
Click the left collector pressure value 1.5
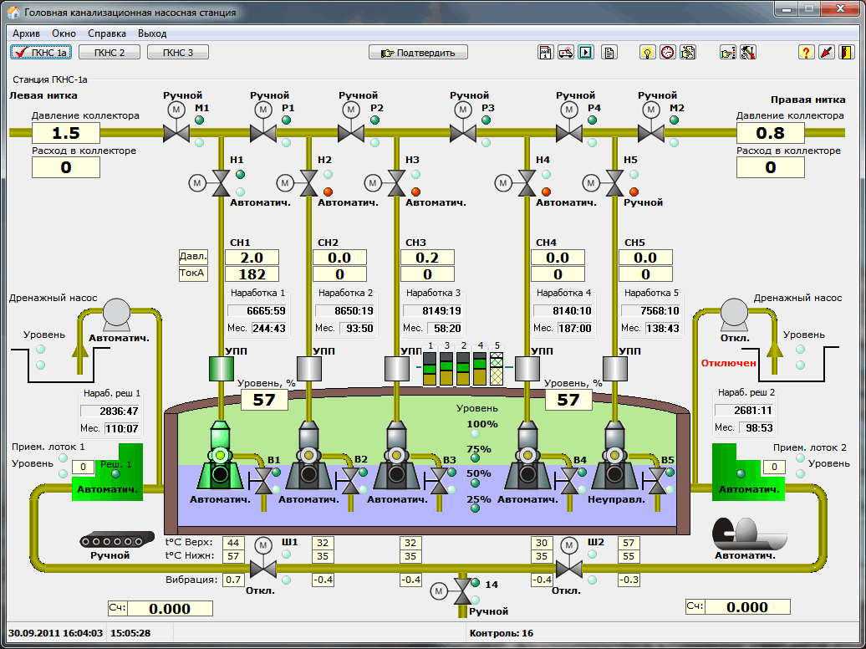(x=66, y=133)
